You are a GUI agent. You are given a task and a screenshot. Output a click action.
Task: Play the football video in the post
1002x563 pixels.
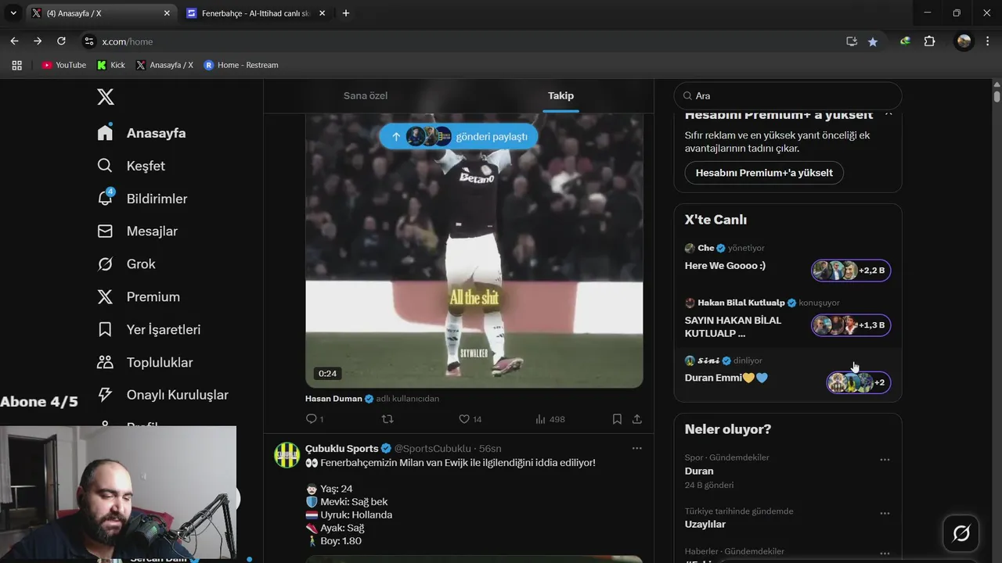click(474, 250)
